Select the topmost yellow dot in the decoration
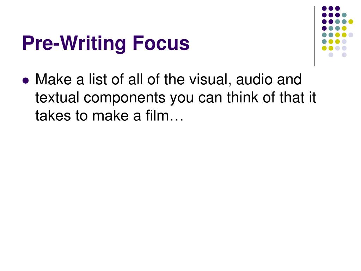 coord(351,22)
